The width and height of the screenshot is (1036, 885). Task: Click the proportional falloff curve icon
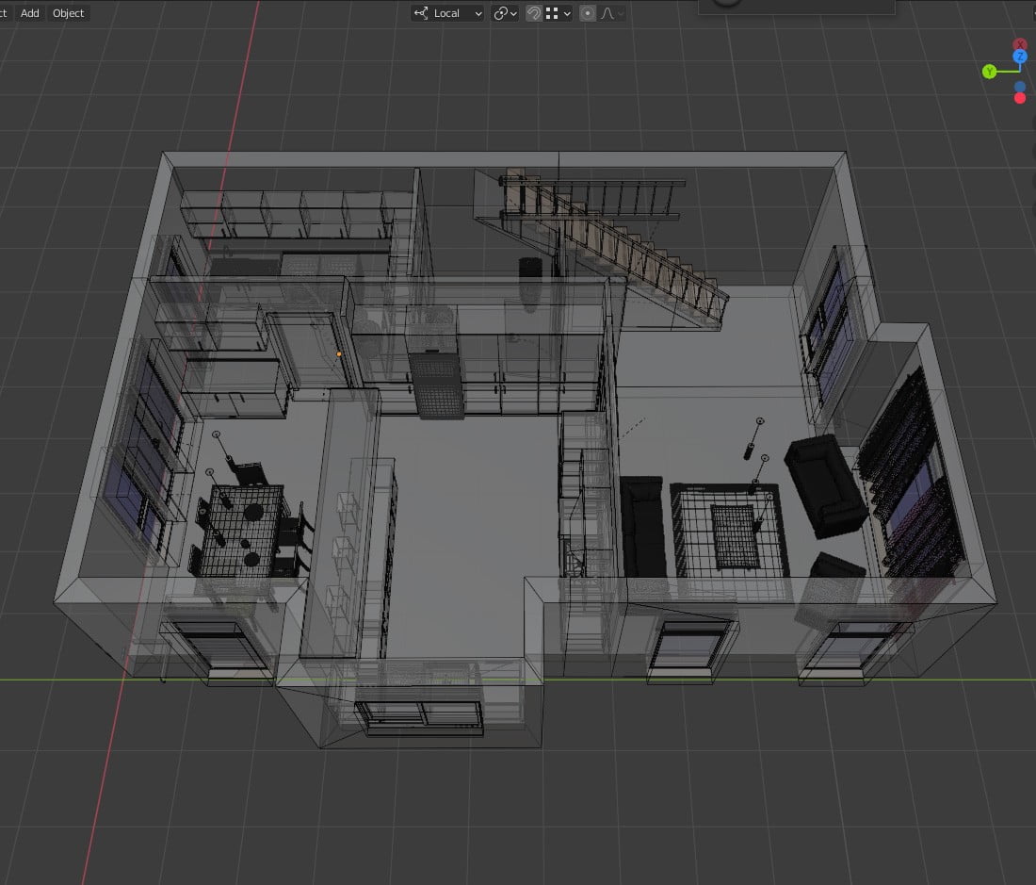click(x=607, y=13)
